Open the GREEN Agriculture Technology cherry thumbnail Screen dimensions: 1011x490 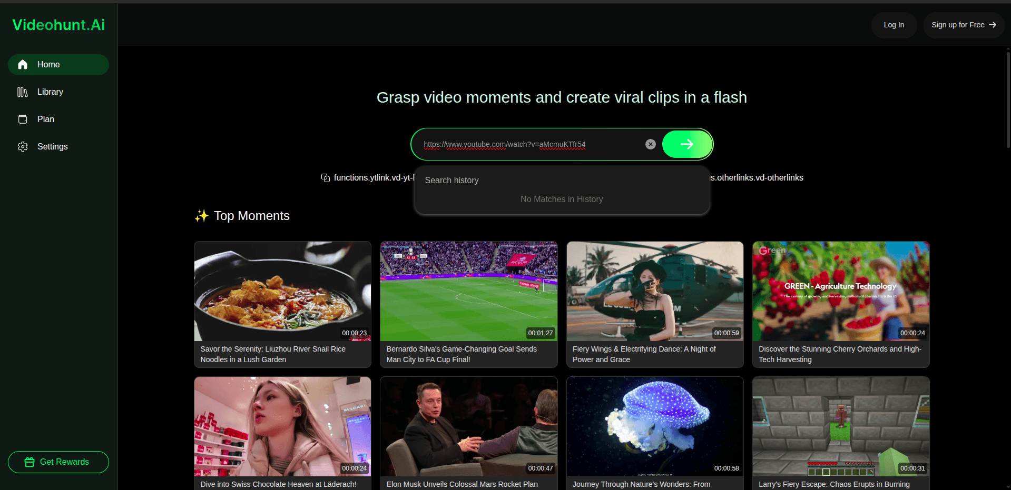841,291
